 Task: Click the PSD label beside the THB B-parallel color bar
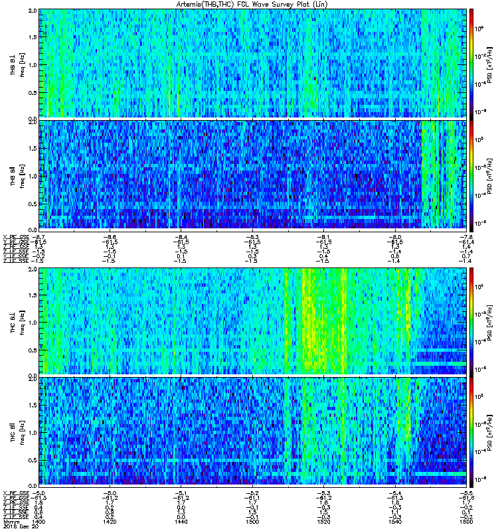pyautogui.click(x=489, y=176)
